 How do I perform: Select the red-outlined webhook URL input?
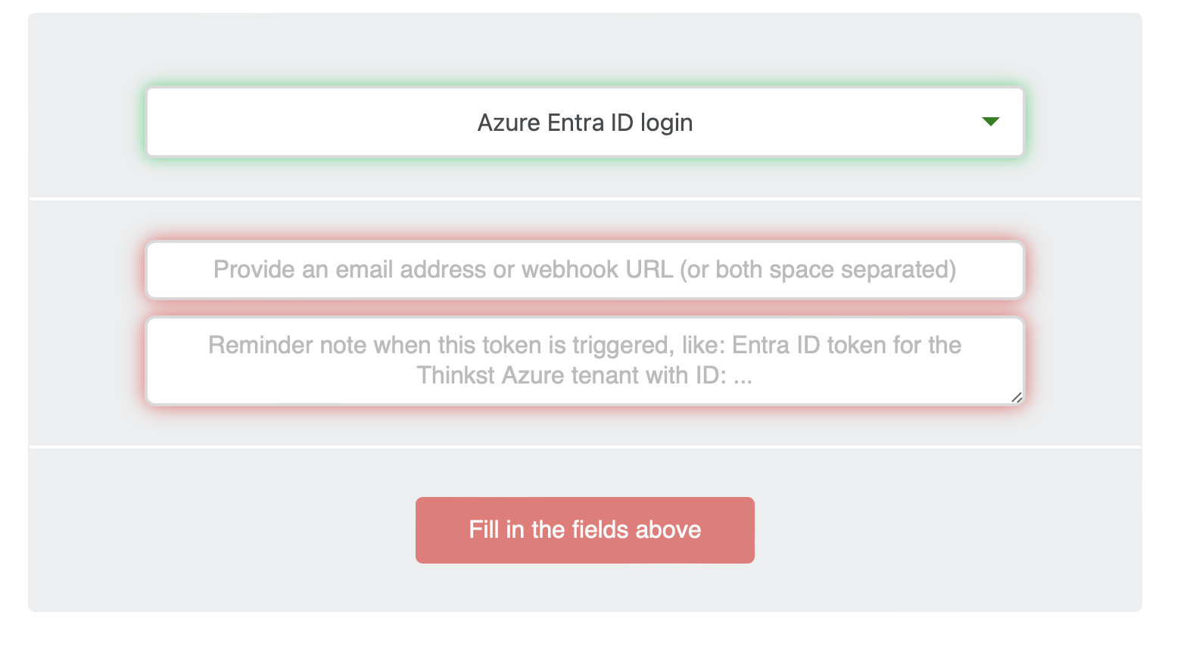pyautogui.click(x=585, y=270)
